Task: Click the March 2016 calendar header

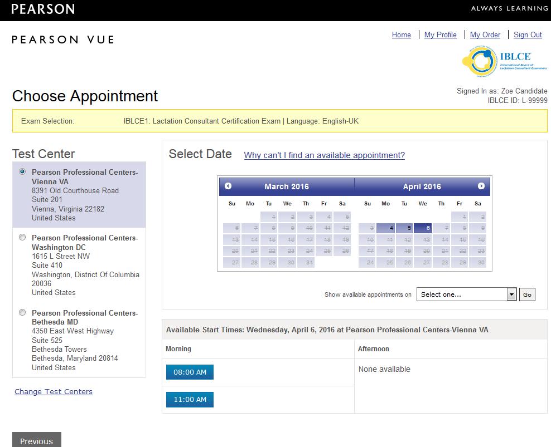Action: pyautogui.click(x=287, y=186)
